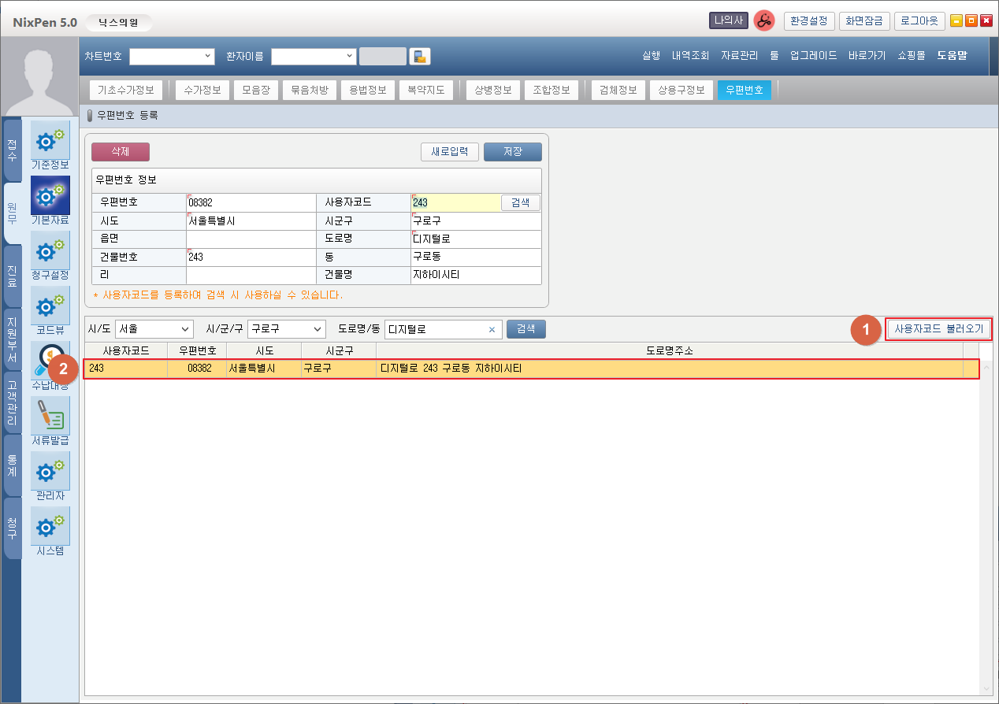Expand the 시/군/구 구로구 dropdown
The width and height of the screenshot is (999, 704).
[318, 329]
